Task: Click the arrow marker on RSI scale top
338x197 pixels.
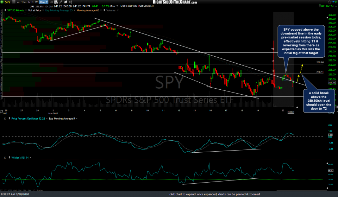Action: [x=327, y=164]
